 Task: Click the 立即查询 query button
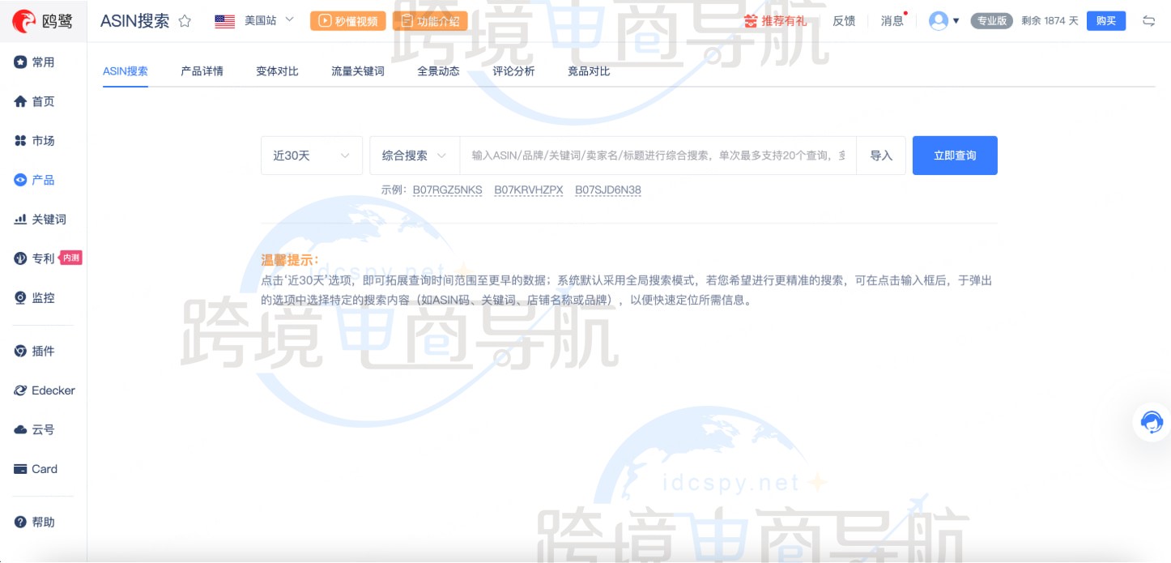(955, 155)
